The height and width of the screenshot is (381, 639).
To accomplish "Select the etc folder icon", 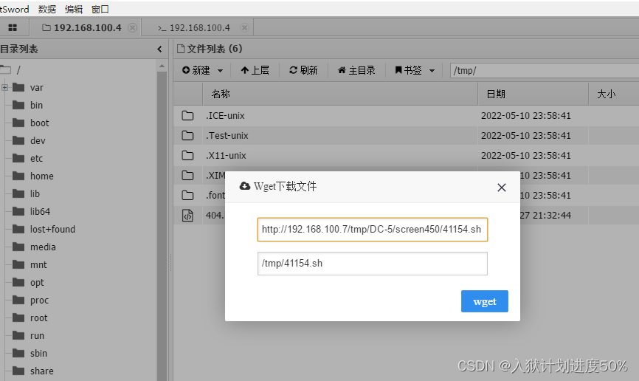I will (x=18, y=158).
